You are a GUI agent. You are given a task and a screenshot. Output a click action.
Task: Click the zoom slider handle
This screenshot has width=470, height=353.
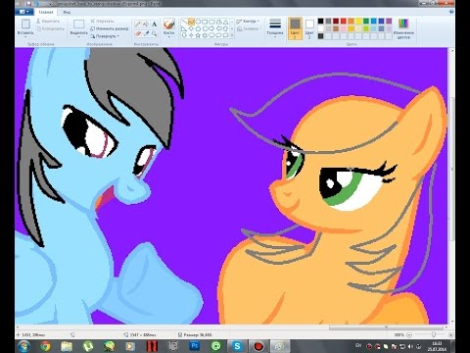tap(434, 334)
